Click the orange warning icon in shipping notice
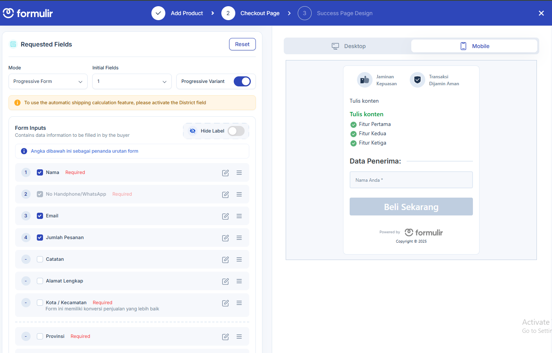This screenshot has height=353, width=552. pos(17,103)
